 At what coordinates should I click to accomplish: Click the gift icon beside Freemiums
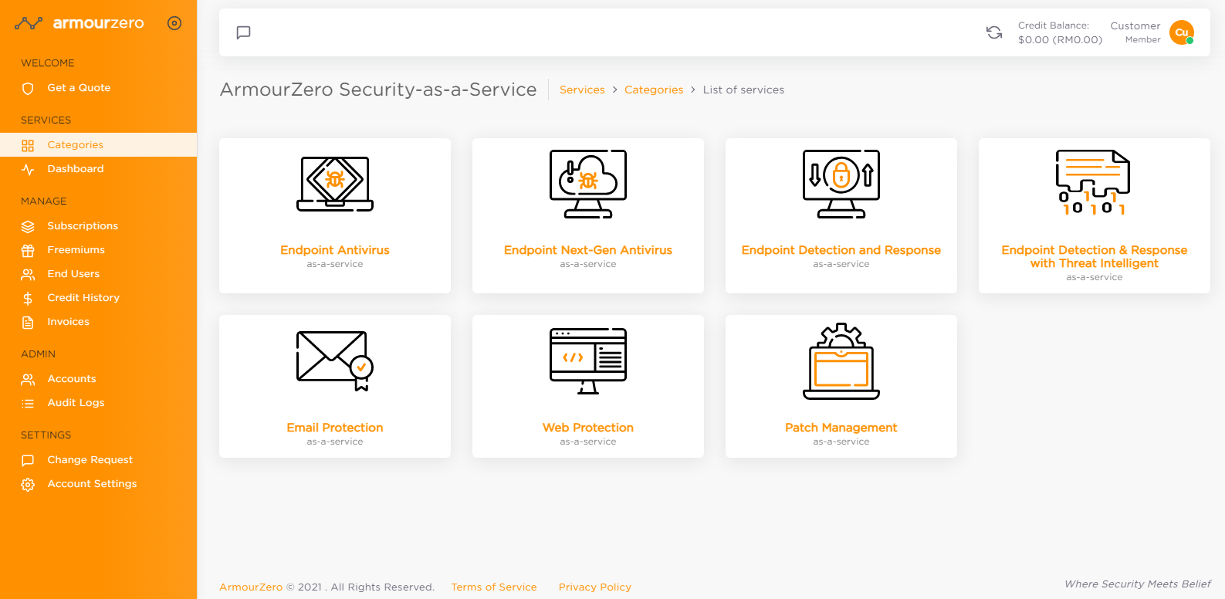click(28, 251)
